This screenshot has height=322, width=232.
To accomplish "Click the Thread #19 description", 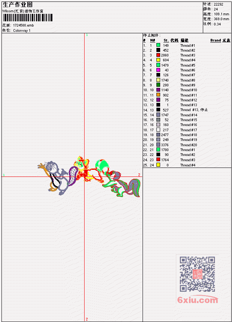I will coord(189,140).
